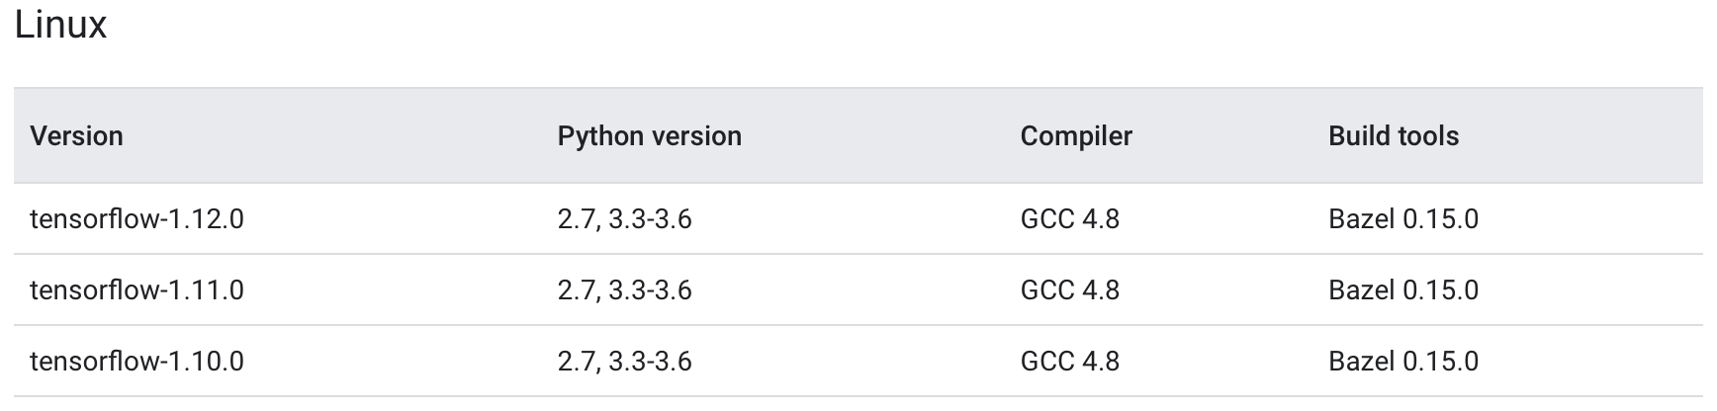1717x411 pixels.
Task: Click the Python version column header
Action: [649, 135]
